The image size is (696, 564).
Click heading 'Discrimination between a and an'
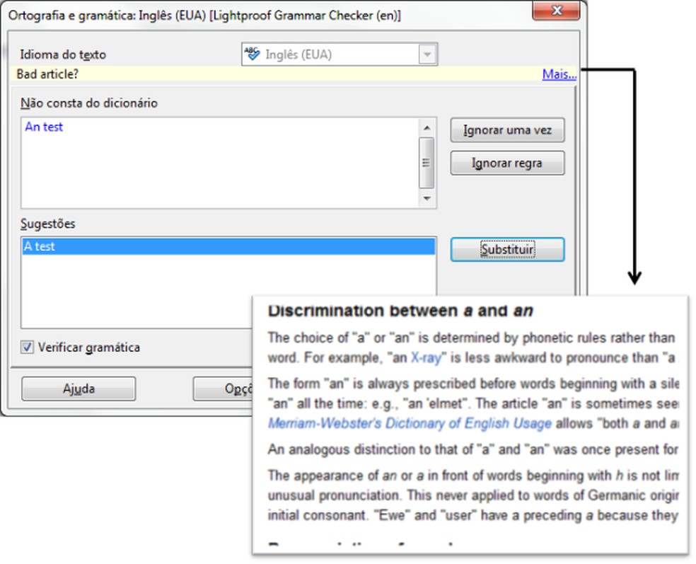400,311
